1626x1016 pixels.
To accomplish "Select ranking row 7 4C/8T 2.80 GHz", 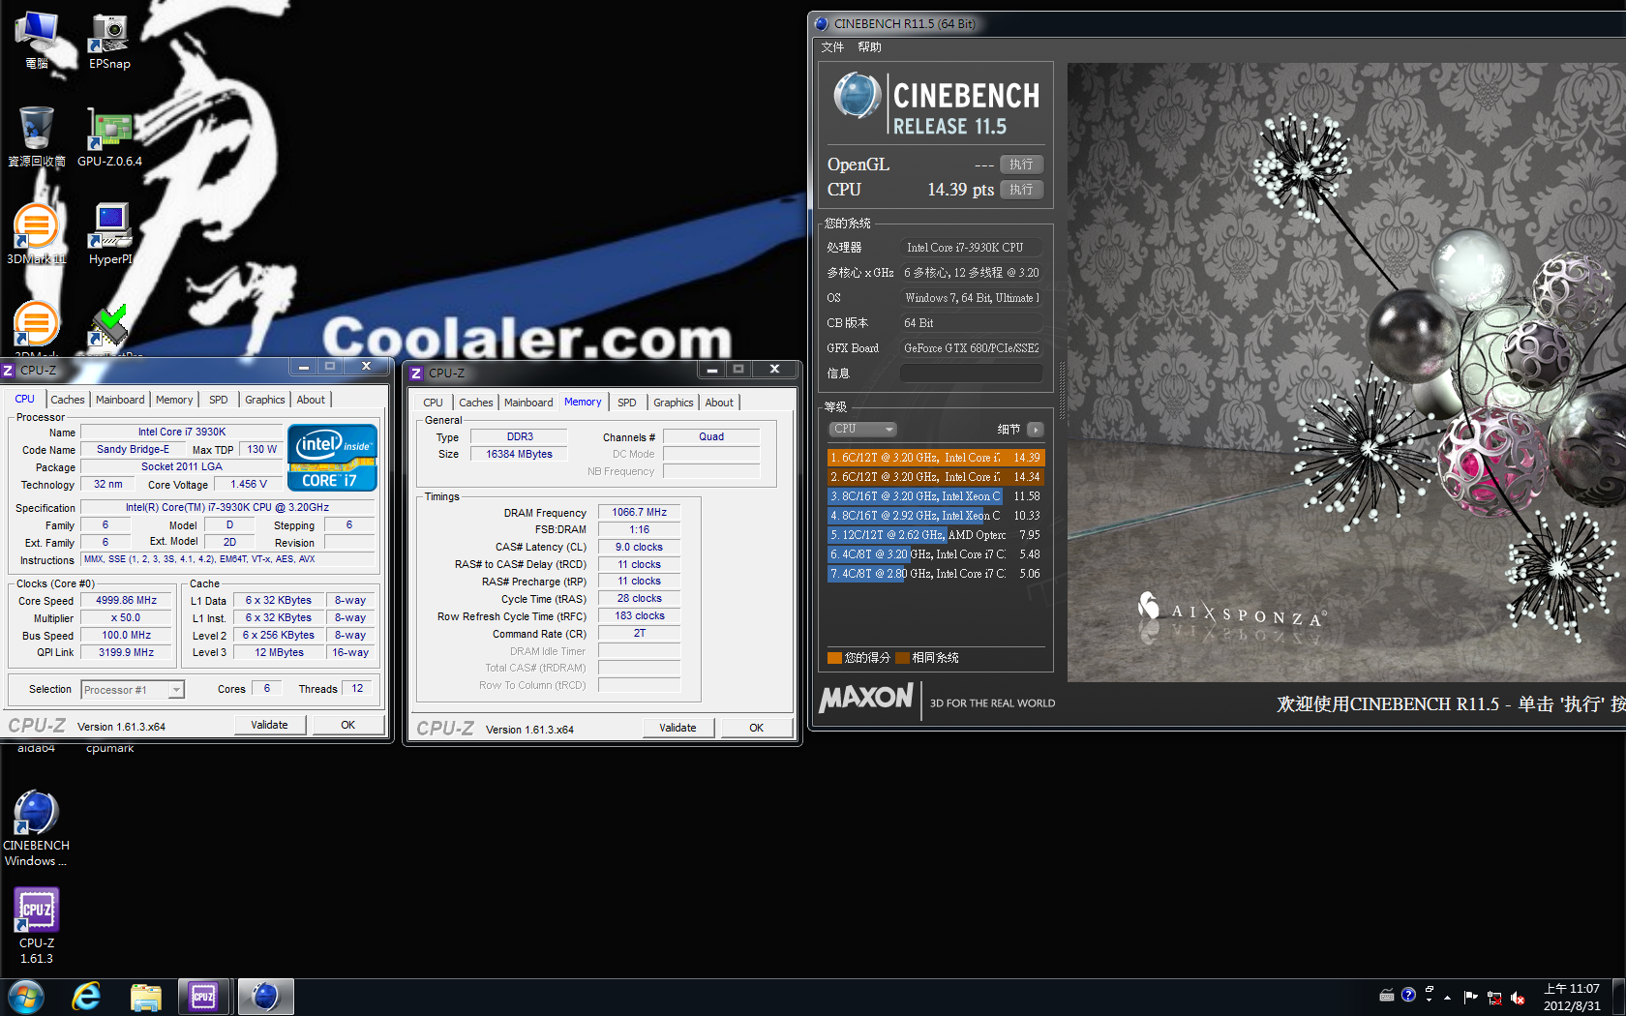I will 936,574.
